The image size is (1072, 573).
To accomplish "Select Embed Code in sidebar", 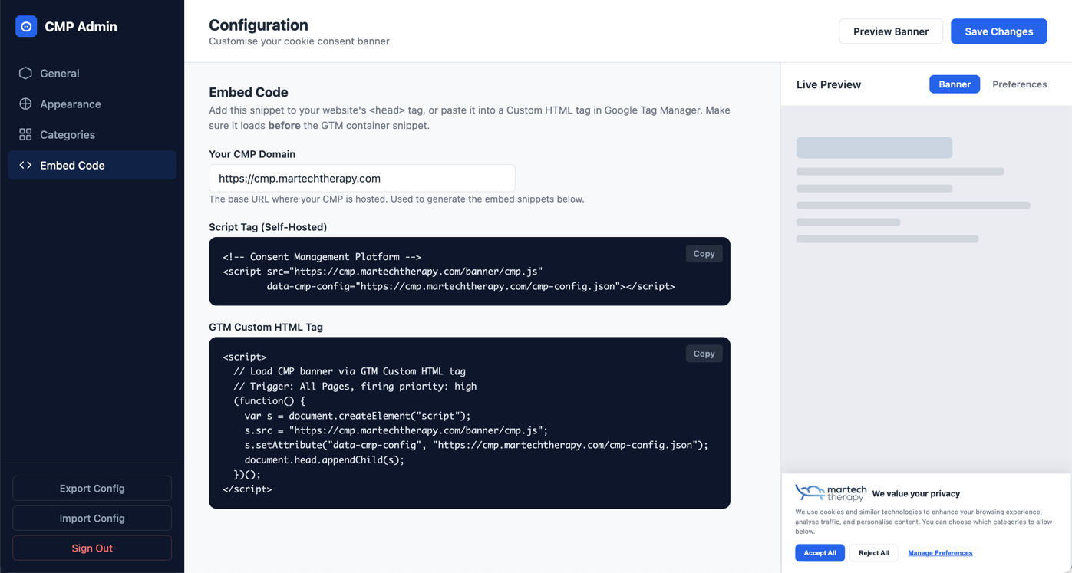I will tap(92, 165).
